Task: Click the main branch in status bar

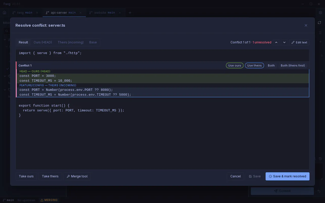Action: click(x=8, y=200)
